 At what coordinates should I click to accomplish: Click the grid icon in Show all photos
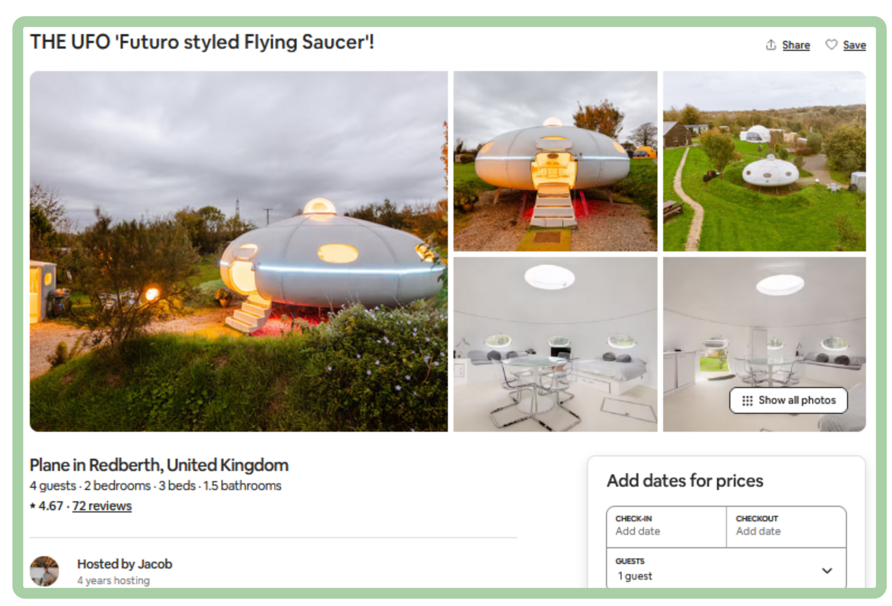pos(747,400)
